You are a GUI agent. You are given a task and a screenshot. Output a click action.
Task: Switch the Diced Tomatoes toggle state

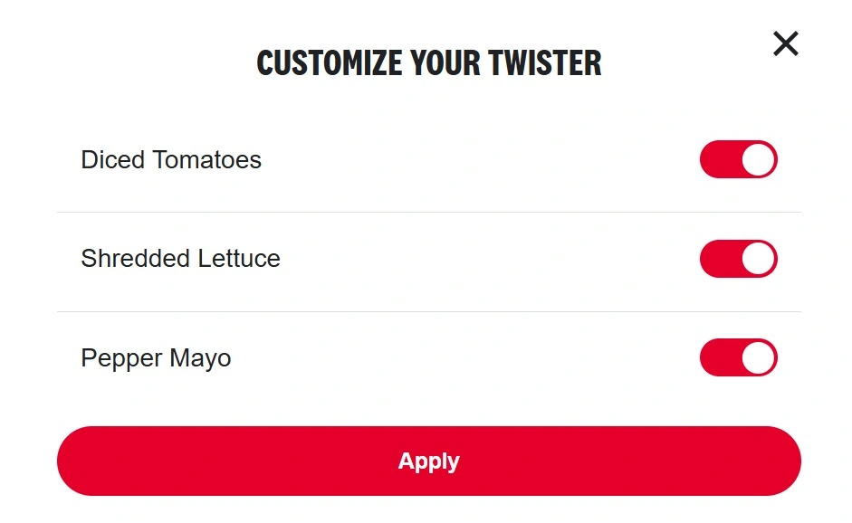point(738,159)
